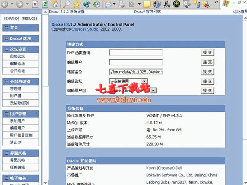Click the sidebar scrollbar up arrow

45,12
